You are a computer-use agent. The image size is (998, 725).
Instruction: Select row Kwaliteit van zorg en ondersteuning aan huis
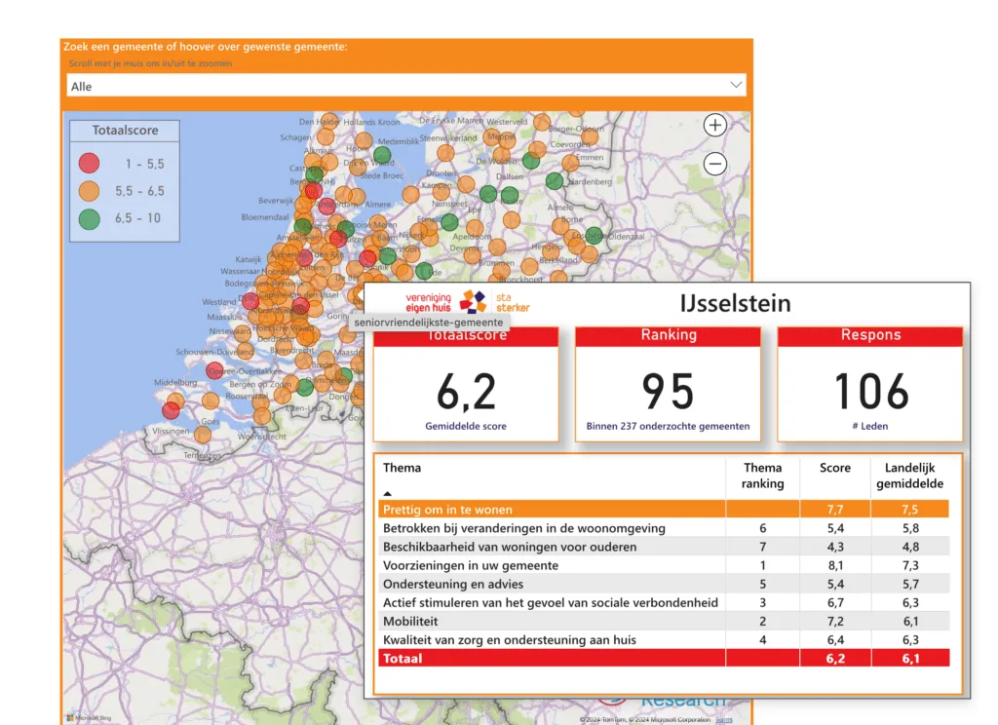pyautogui.click(x=663, y=639)
